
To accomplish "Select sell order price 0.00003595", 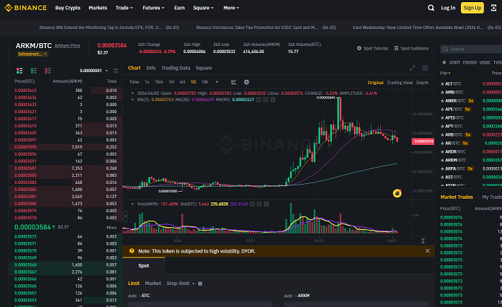I will coord(25,147).
